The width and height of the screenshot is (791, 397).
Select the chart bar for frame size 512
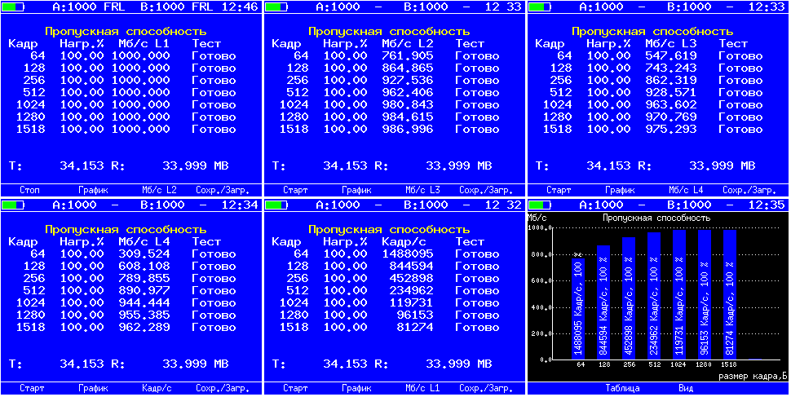tap(654, 296)
